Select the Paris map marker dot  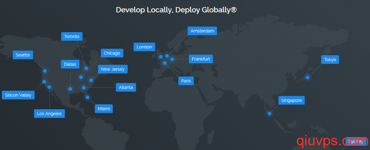click(x=165, y=63)
